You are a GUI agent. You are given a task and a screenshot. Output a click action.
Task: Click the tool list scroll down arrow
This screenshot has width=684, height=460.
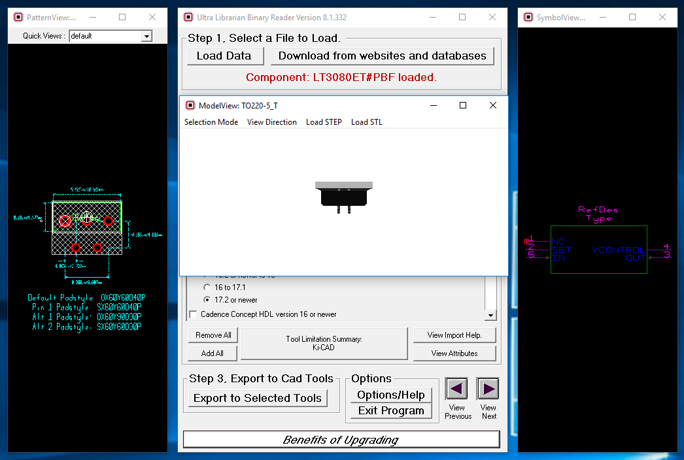point(490,315)
